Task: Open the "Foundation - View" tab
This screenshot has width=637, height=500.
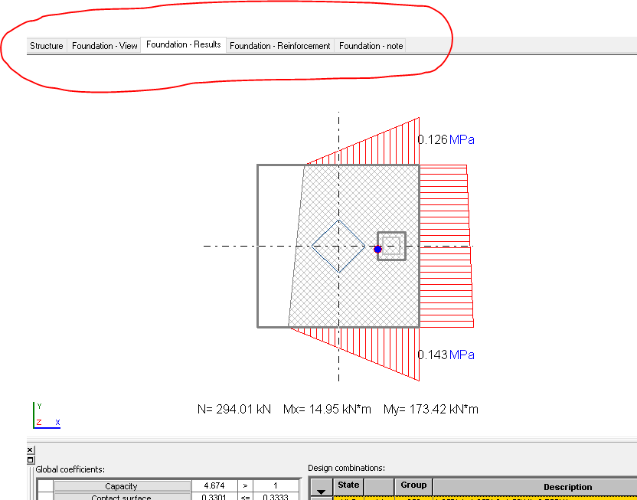Action: click(104, 45)
